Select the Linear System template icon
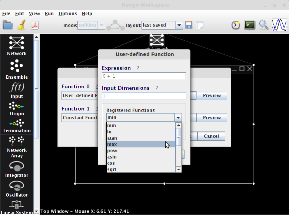 17,204
